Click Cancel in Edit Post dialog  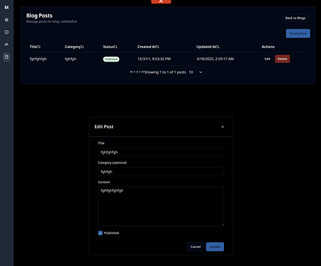195,247
